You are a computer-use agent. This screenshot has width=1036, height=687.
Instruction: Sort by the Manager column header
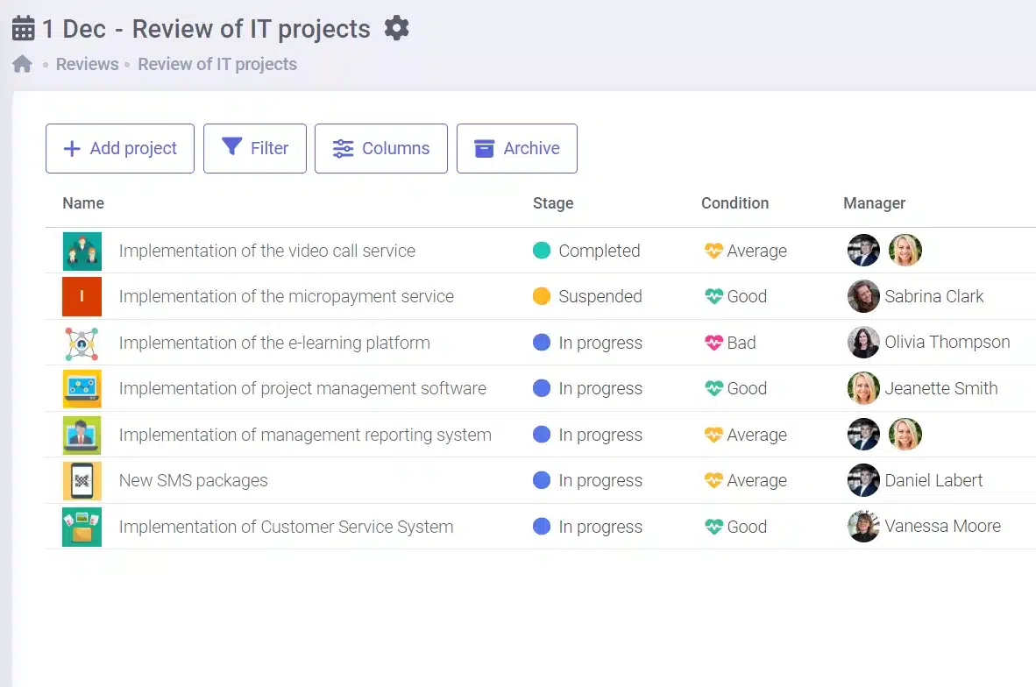point(874,203)
